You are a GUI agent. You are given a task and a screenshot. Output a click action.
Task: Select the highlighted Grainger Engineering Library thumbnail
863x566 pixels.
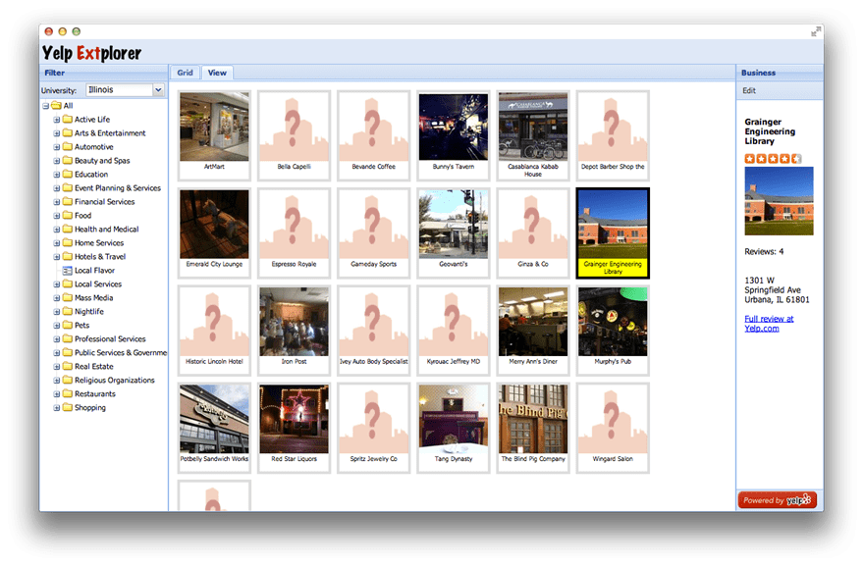pos(613,232)
